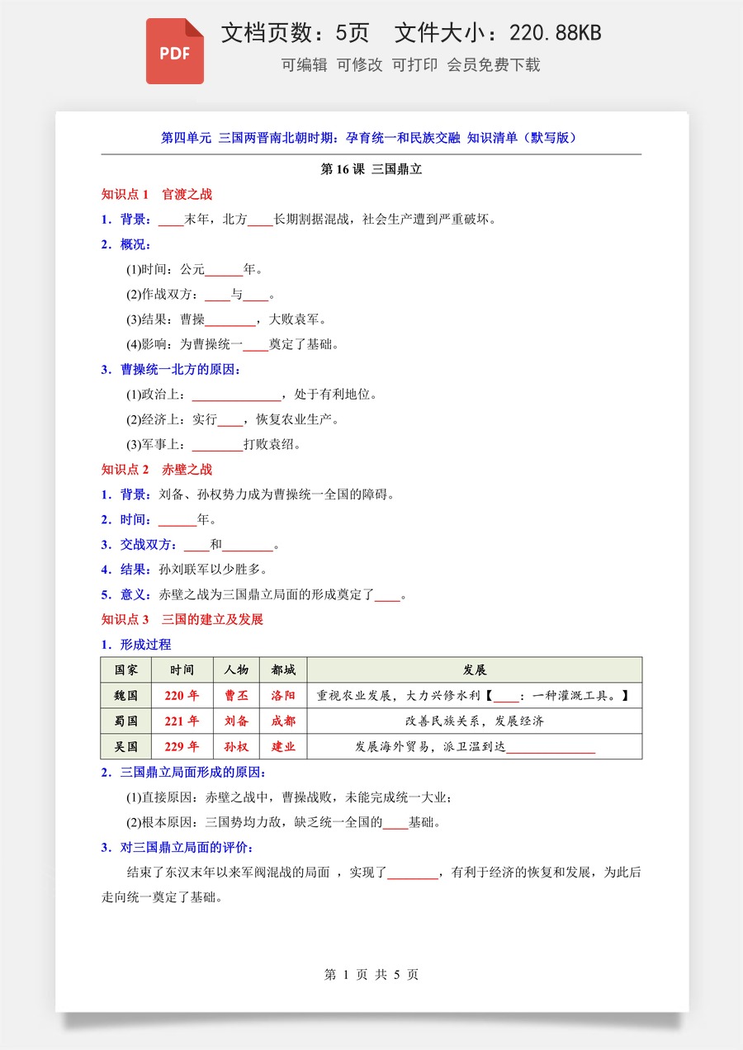Click the table header '都城'

pos(283,670)
